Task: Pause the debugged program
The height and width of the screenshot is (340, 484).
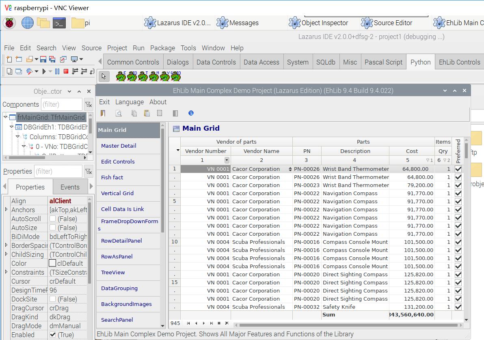Action: tap(57, 71)
